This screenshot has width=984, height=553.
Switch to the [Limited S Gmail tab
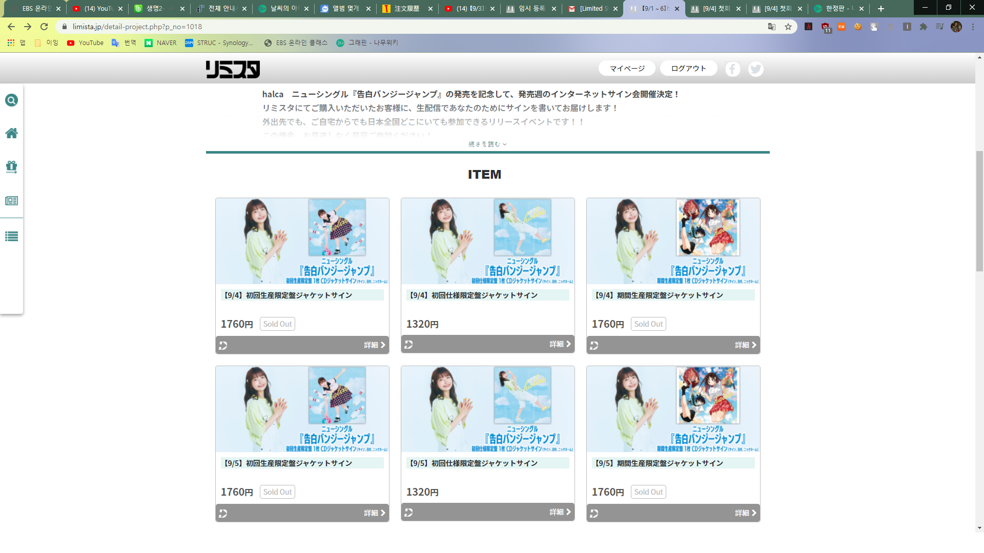[x=593, y=9]
